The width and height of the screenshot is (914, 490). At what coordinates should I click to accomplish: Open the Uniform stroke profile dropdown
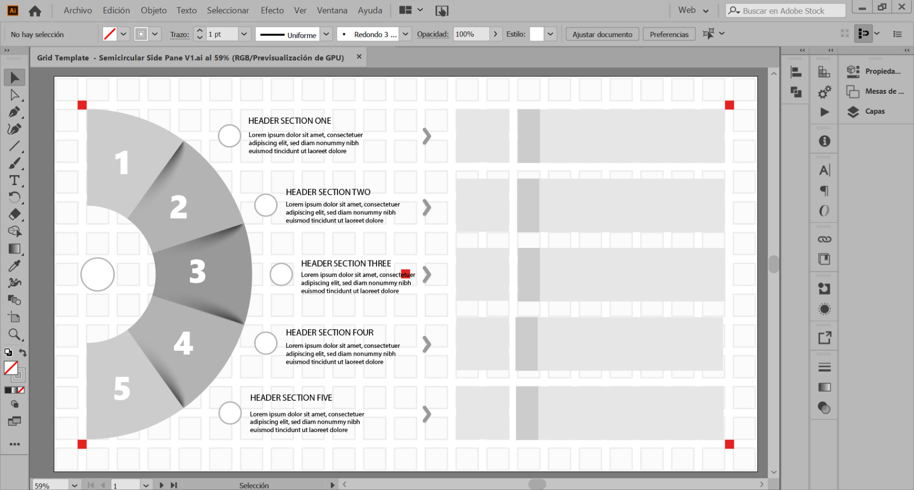(x=326, y=34)
